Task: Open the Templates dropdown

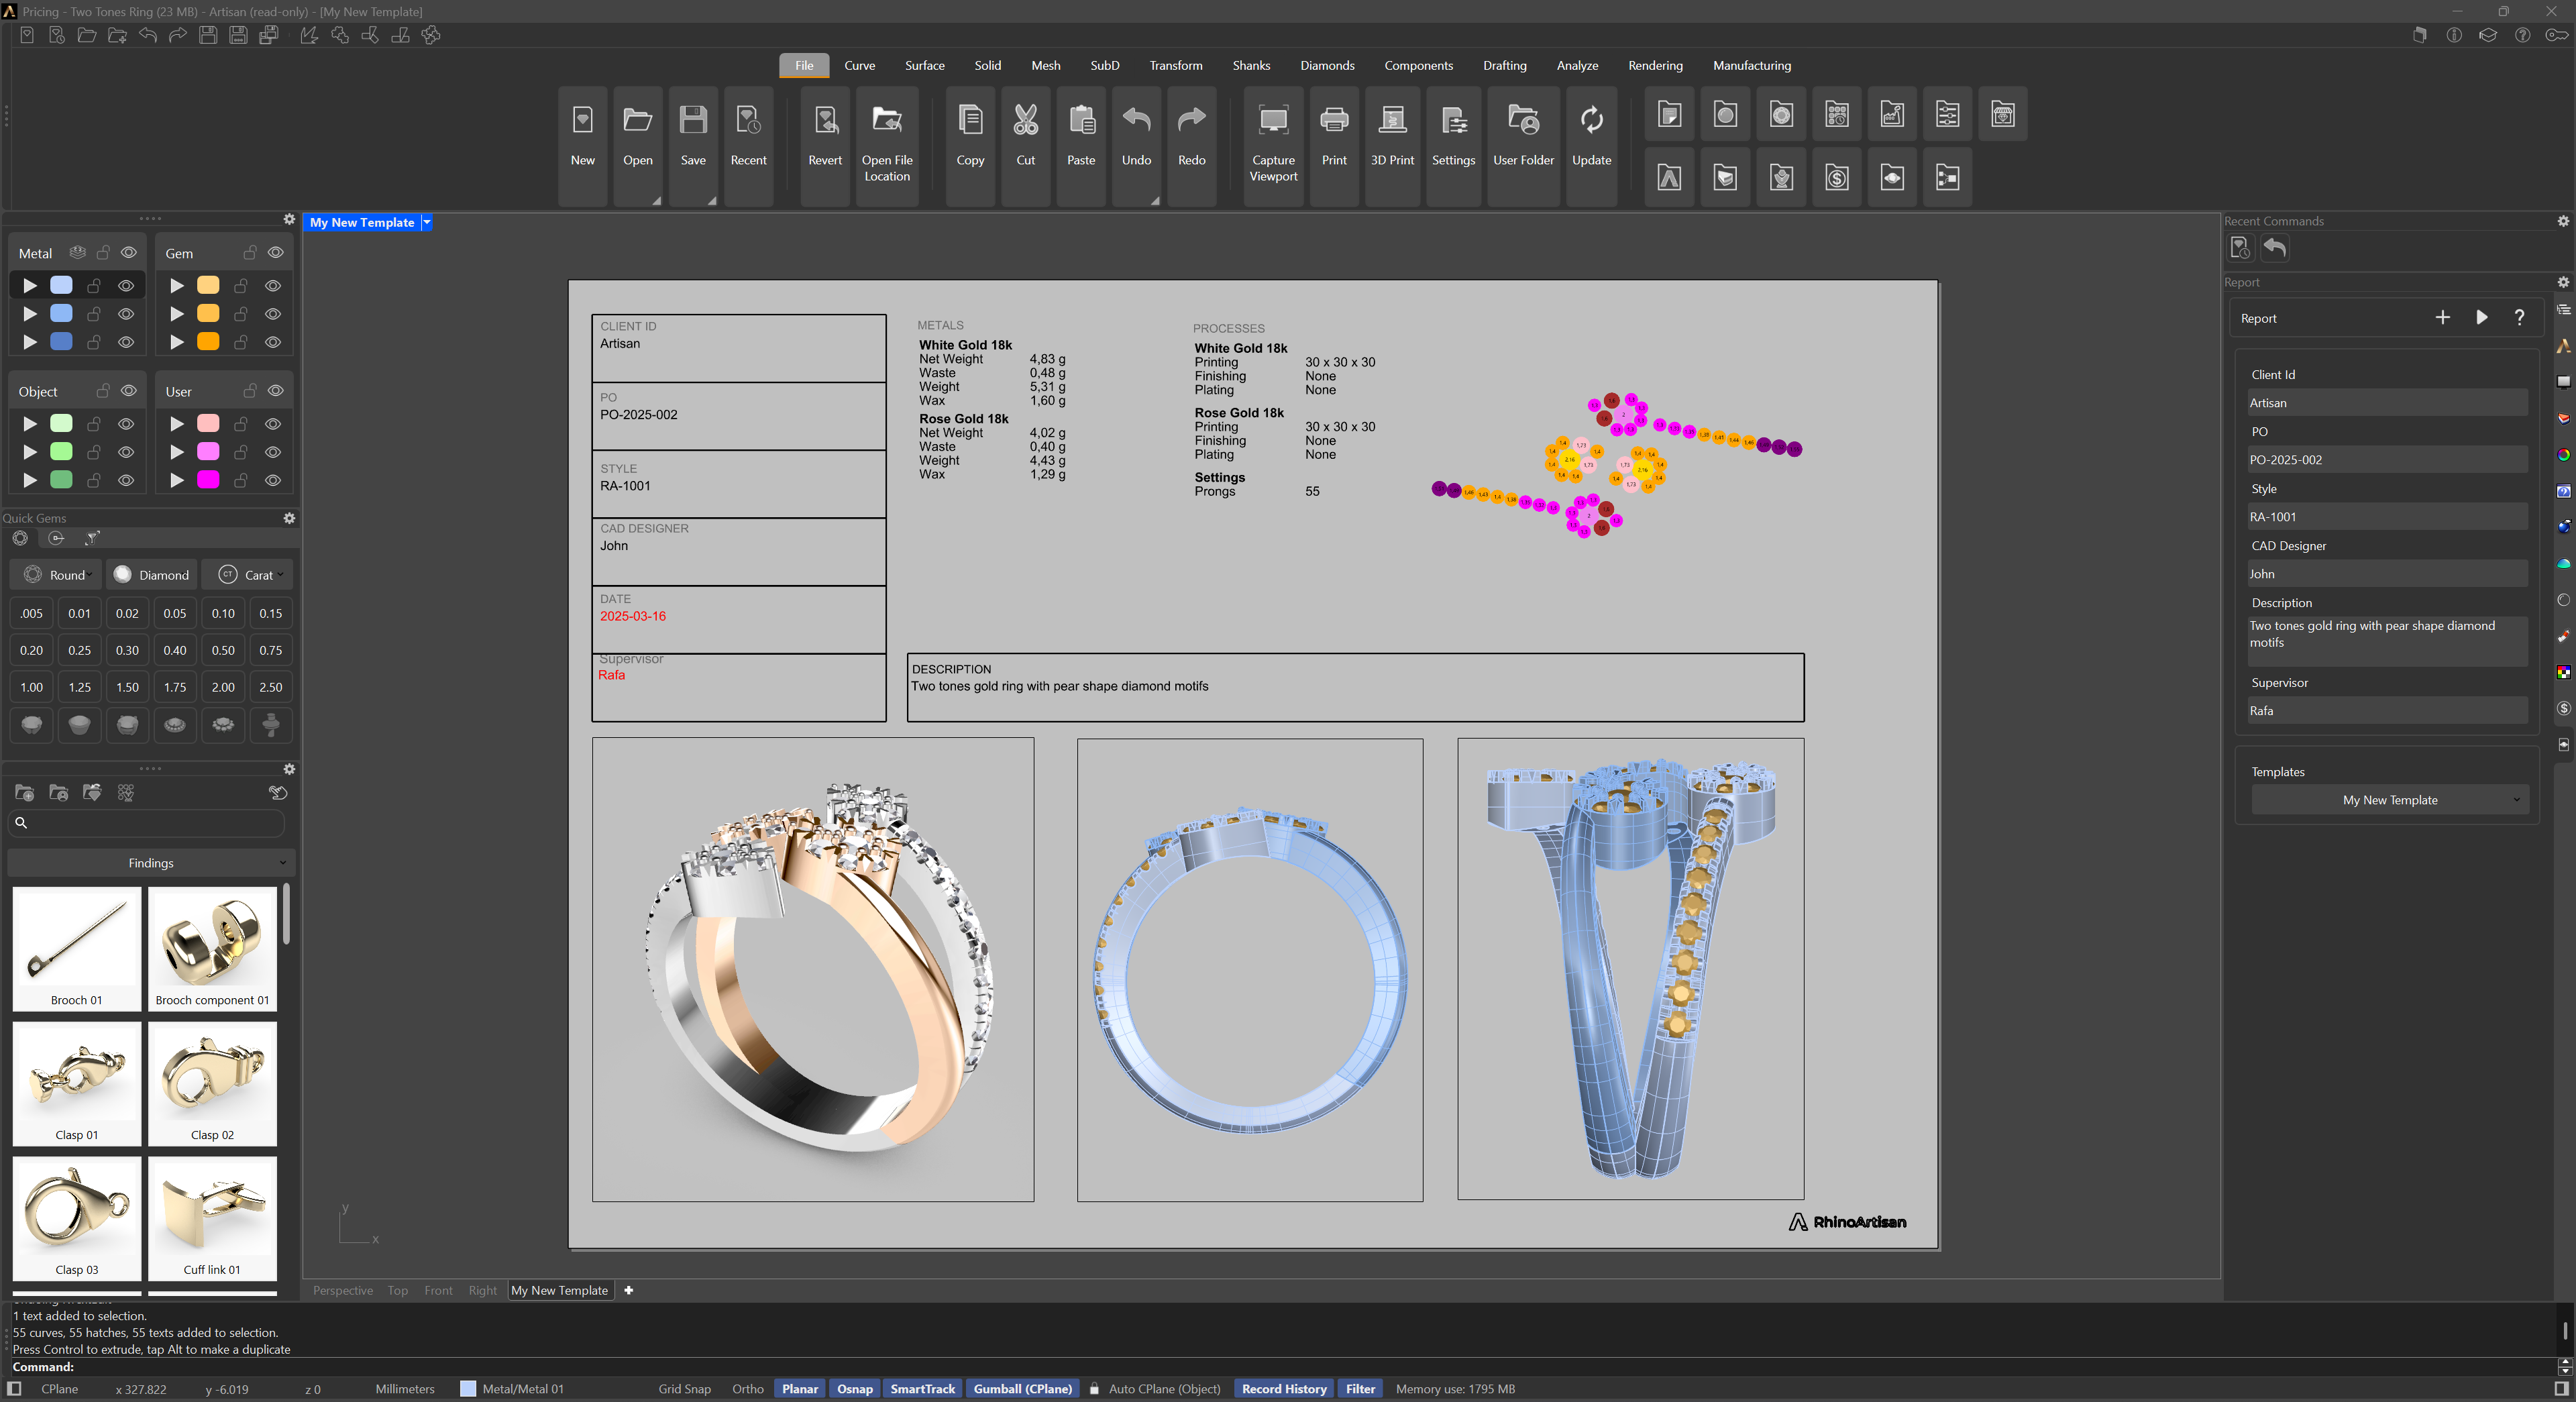Action: (x=2390, y=800)
